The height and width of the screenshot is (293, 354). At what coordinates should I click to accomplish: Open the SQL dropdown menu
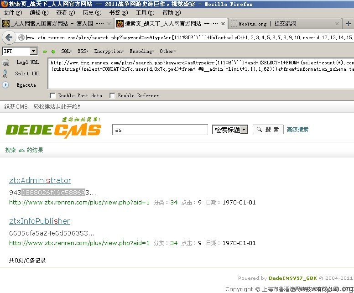[67, 51]
